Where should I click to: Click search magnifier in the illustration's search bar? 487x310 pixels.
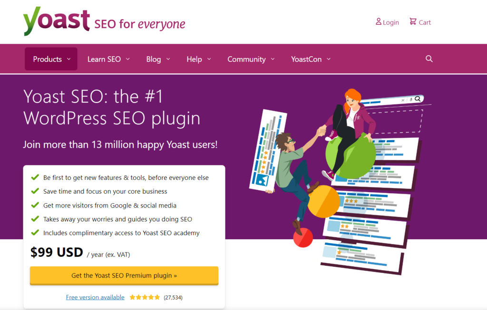tap(418, 99)
